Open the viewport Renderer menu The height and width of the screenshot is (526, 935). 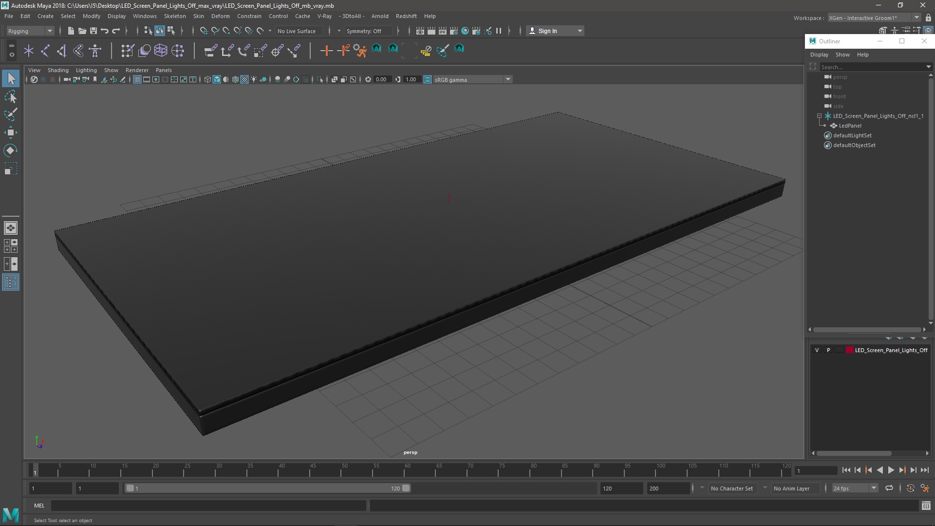click(137, 70)
